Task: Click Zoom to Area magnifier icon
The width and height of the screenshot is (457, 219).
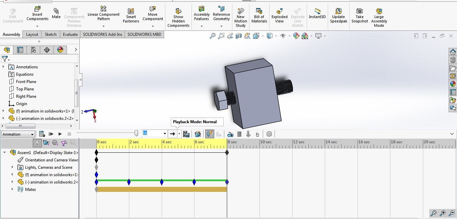Action: click(x=221, y=36)
